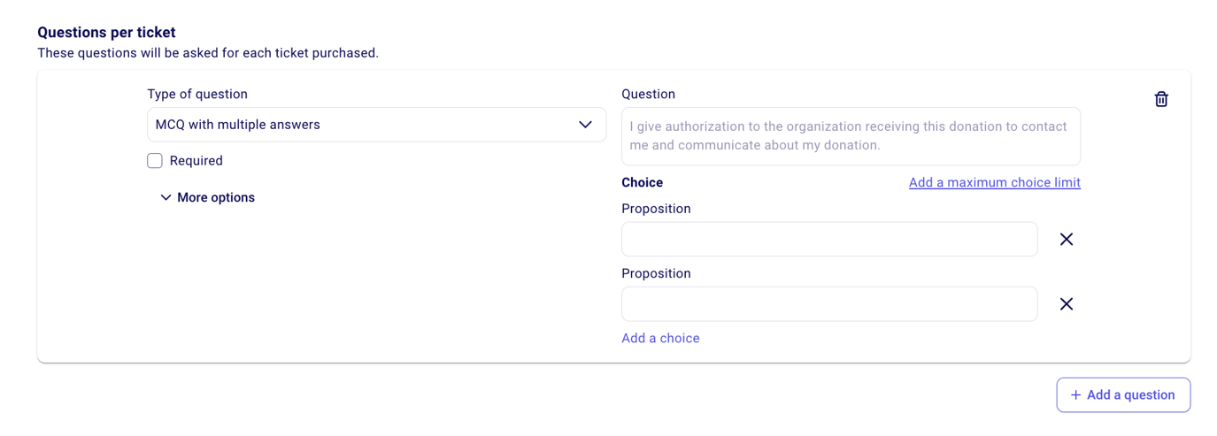This screenshot has width=1217, height=436.
Task: Click the Question field label
Action: [x=648, y=95]
